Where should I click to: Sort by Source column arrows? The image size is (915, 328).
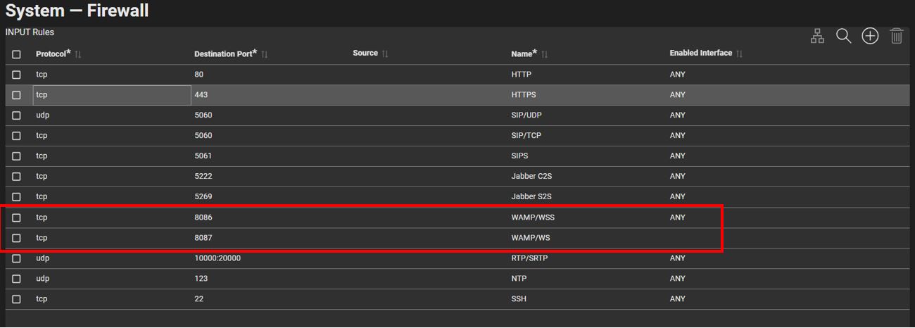(x=385, y=53)
